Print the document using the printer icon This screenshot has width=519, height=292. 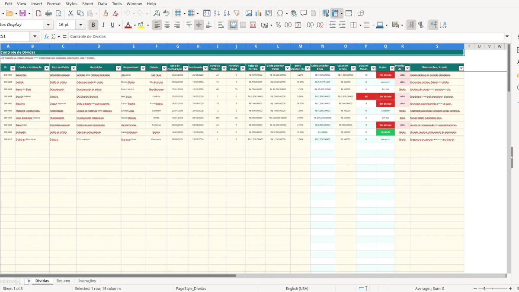(x=48, y=13)
